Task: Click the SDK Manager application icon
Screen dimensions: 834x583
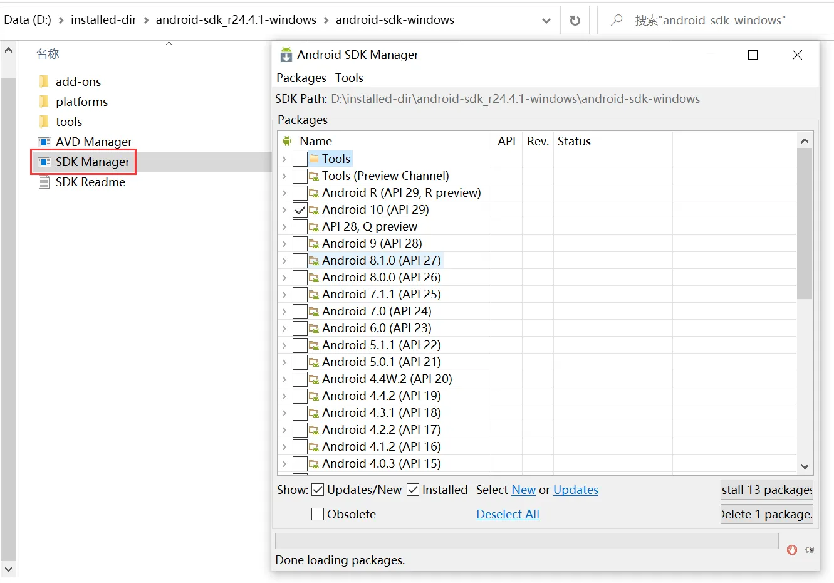Action: pyautogui.click(x=44, y=162)
